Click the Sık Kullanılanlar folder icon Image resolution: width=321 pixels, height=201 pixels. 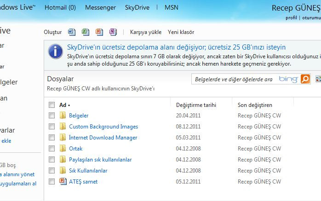(x=63, y=170)
